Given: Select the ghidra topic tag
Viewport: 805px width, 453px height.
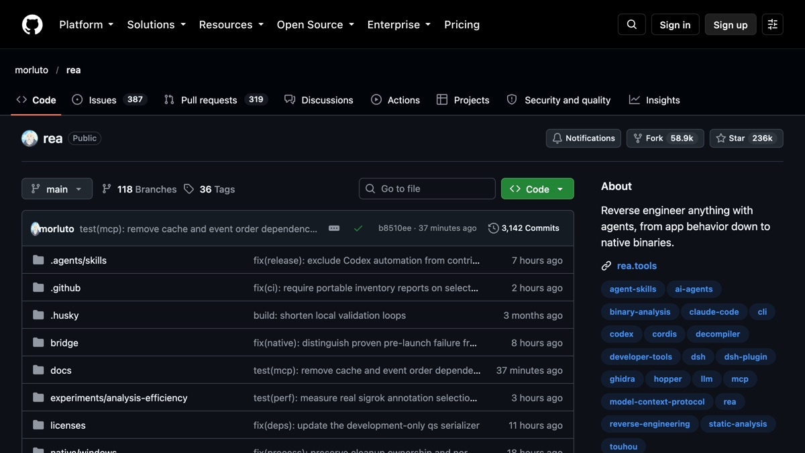Looking at the screenshot, I should pyautogui.click(x=622, y=379).
